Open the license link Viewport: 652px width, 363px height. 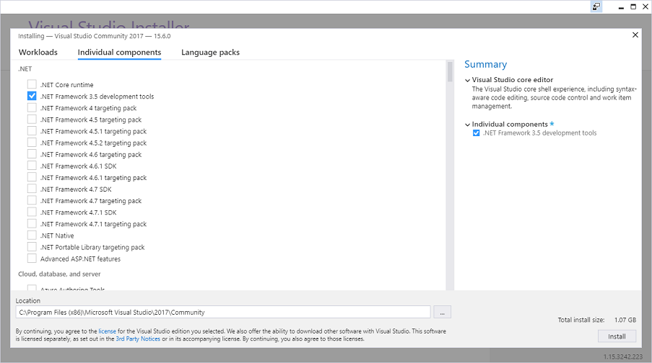tap(108, 331)
